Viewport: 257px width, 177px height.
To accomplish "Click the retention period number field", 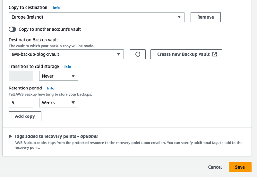I will 21,103.
